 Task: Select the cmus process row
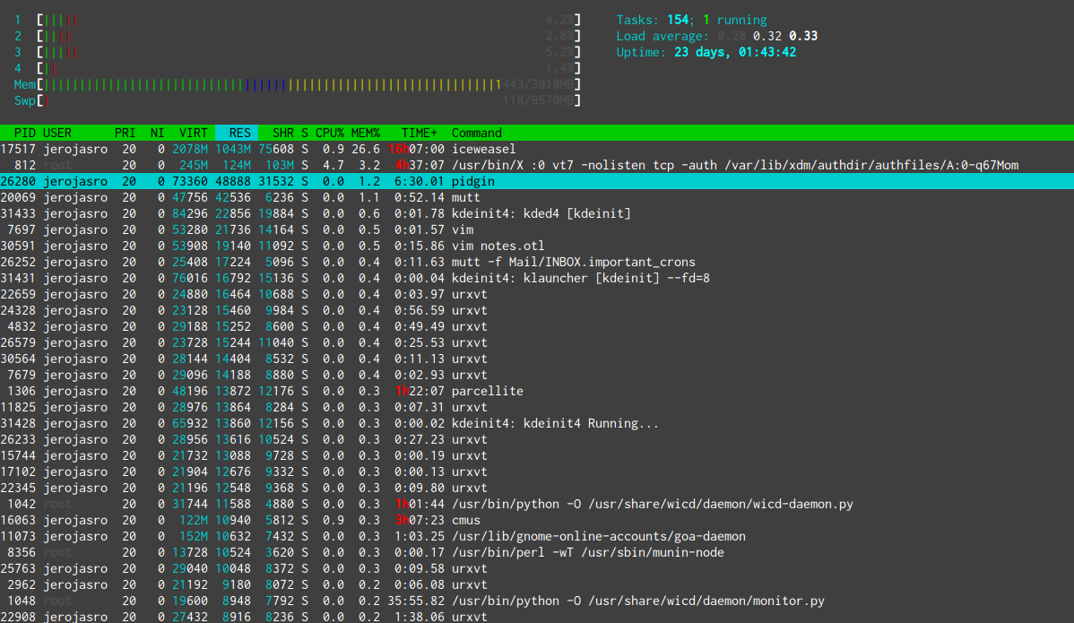point(537,520)
